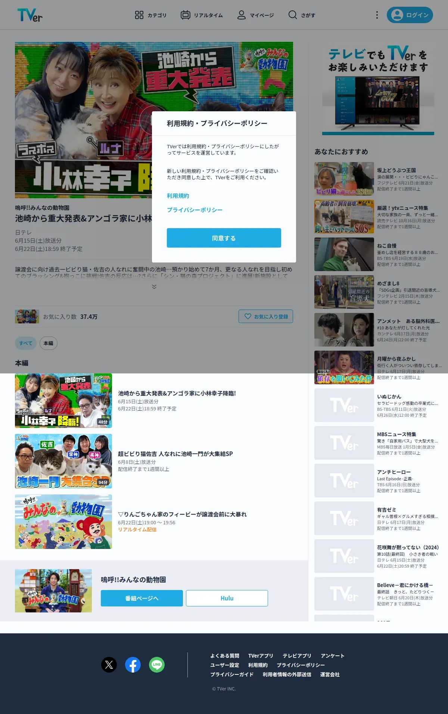Open the りんごちゃん家 realtime episode thumbnail

coord(63,522)
